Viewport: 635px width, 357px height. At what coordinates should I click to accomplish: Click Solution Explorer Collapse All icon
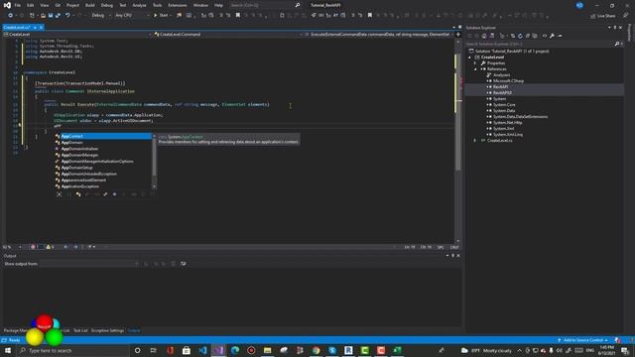pos(528,36)
